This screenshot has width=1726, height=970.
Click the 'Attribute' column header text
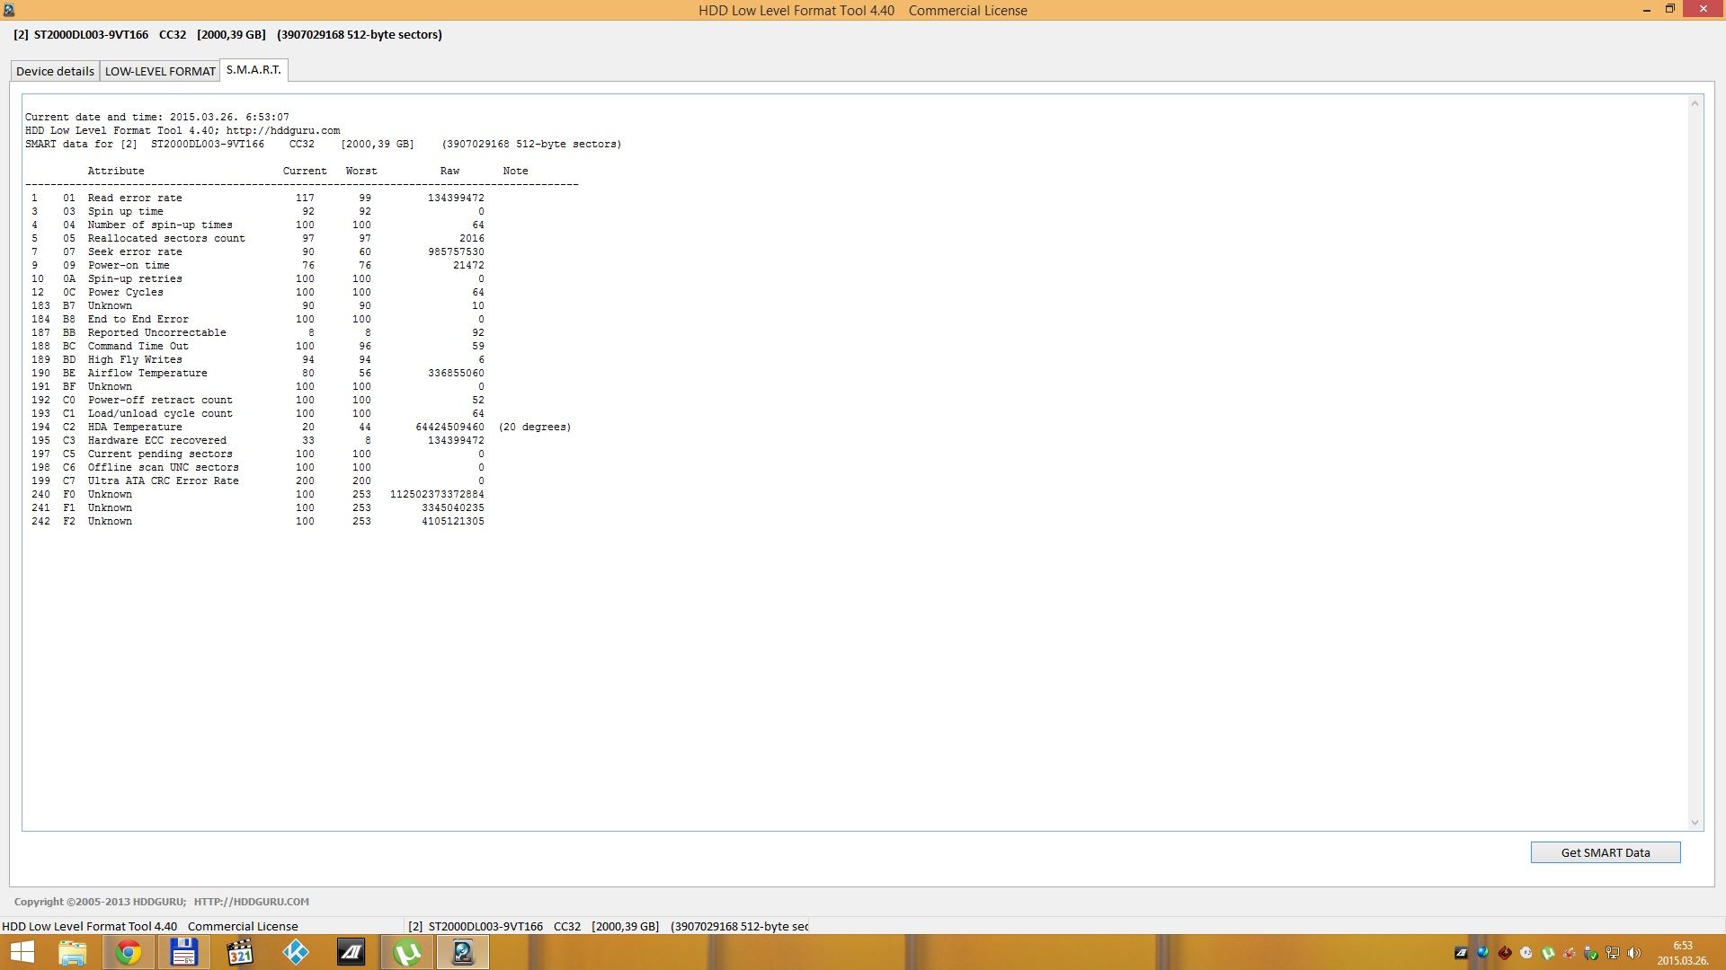coord(116,171)
